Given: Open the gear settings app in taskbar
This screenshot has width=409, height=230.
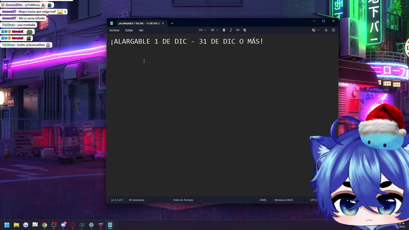Looking at the screenshot, I should click(x=91, y=225).
